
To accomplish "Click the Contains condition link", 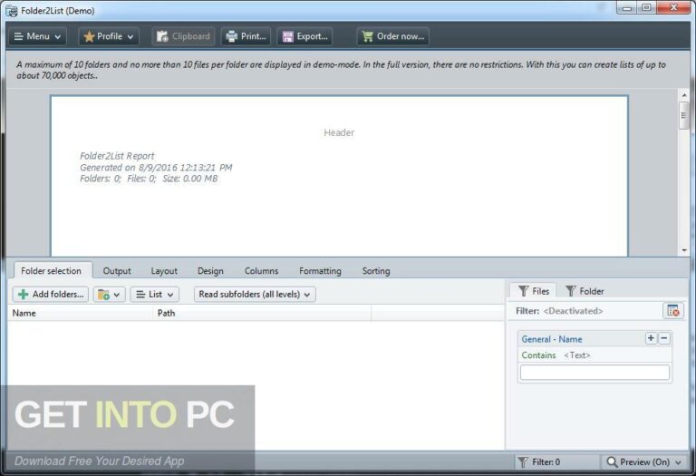I will tap(538, 355).
